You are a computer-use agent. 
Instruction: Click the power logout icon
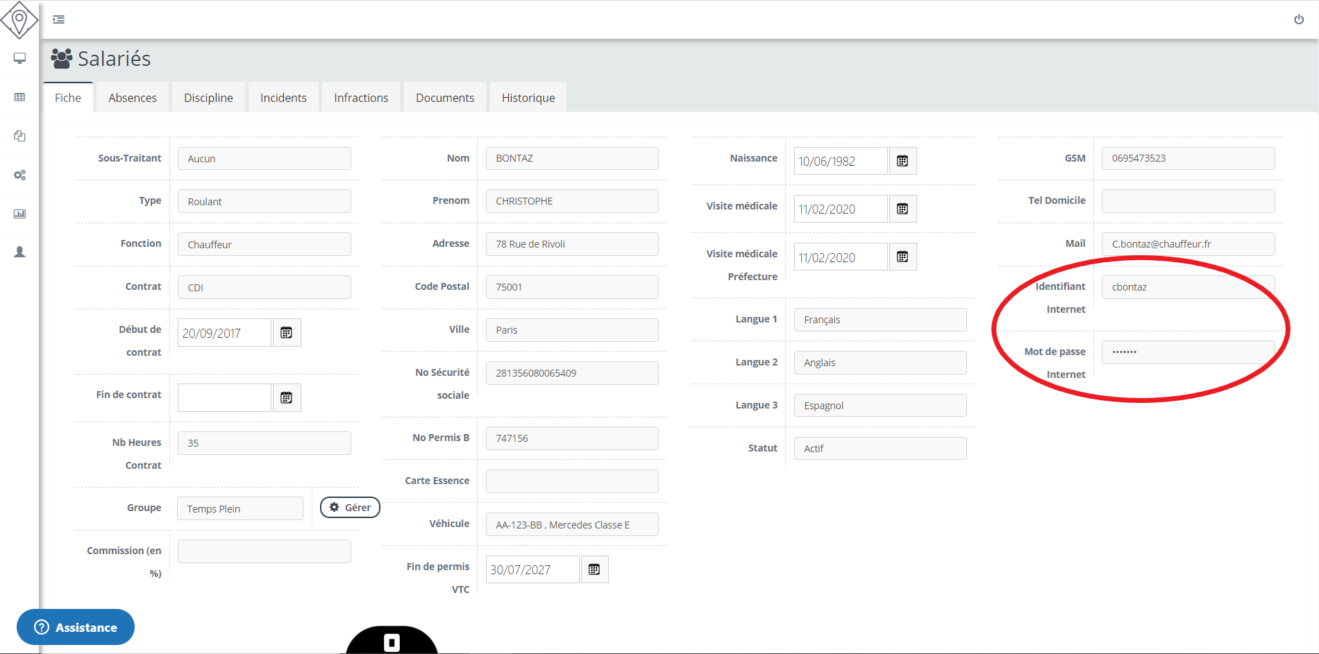pos(1298,19)
